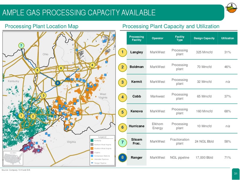
Task: Click the 'Boldman' facility name cell
Action: point(136,67)
